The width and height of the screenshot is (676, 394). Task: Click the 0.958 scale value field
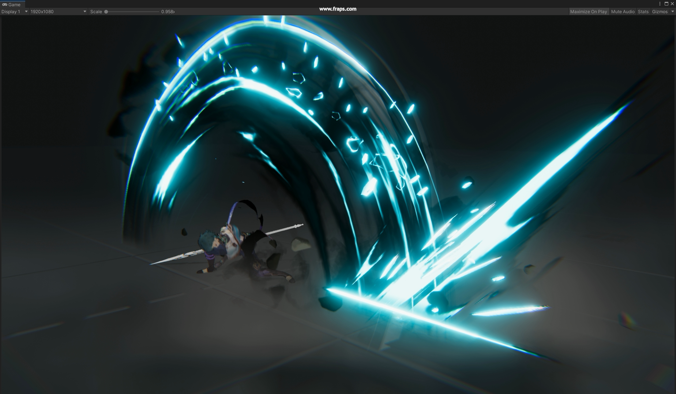[167, 12]
